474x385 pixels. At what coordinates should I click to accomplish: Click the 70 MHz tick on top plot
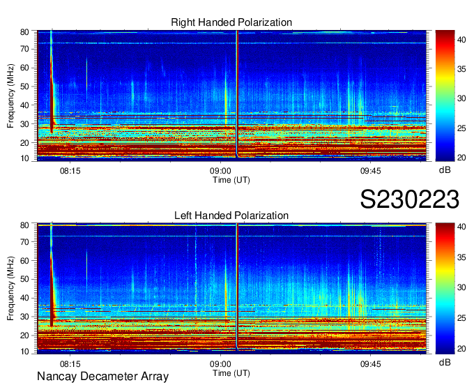tap(24, 49)
